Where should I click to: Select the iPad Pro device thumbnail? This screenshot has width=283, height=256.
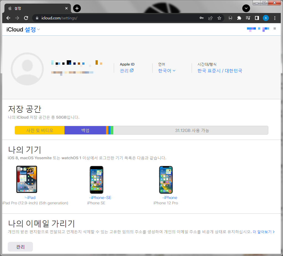click(x=27, y=179)
